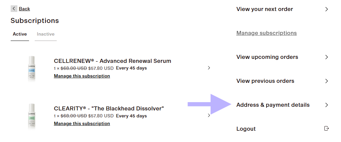Click the back arrow icon

14,9
